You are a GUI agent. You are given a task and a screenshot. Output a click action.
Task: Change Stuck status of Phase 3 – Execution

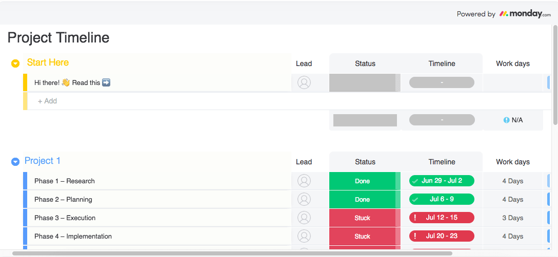pos(365,218)
